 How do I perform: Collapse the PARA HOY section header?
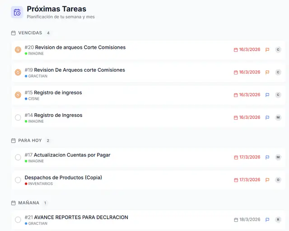(30, 141)
